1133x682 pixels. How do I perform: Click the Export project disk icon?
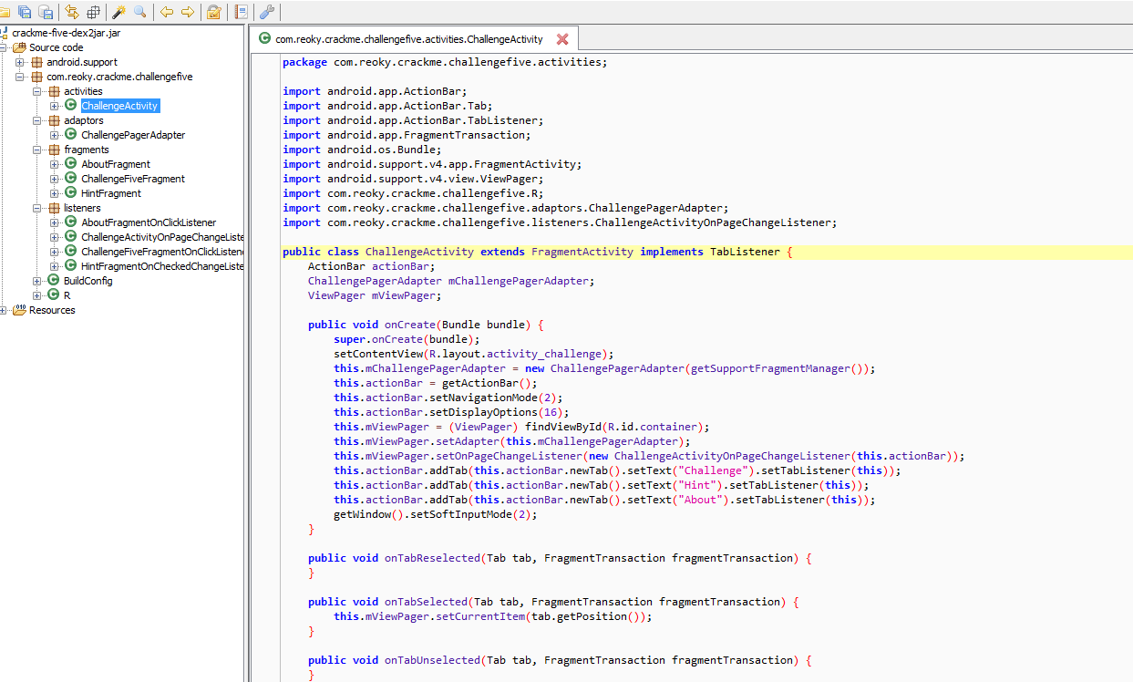pos(45,12)
